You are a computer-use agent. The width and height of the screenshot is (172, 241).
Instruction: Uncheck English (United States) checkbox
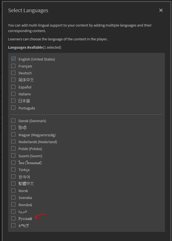[x=13, y=59]
